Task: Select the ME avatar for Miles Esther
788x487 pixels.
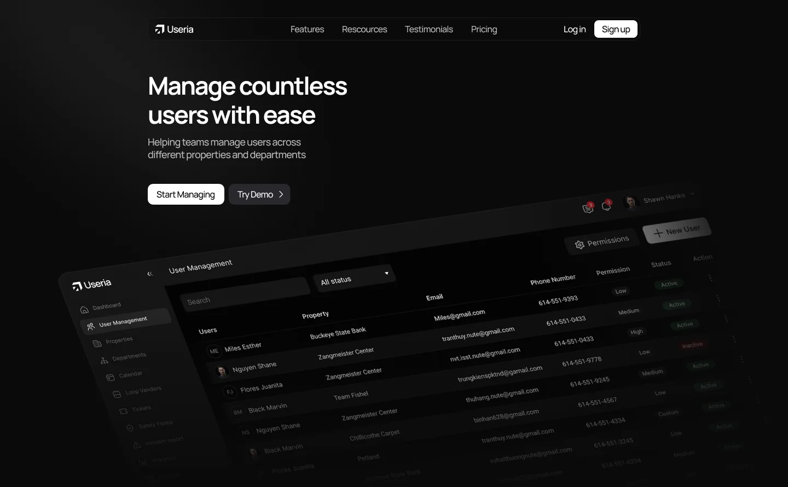Action: 214,351
